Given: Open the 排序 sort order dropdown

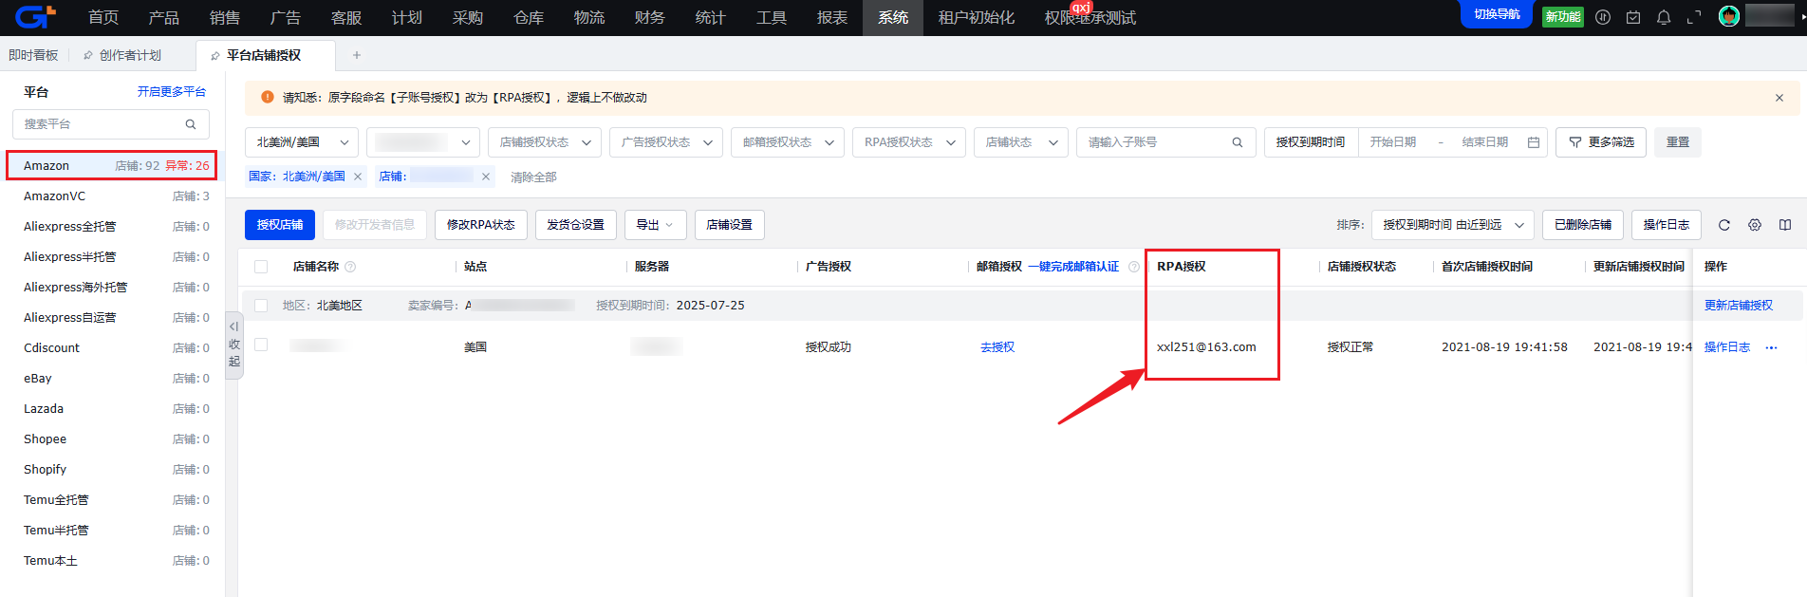Looking at the screenshot, I should (1453, 225).
